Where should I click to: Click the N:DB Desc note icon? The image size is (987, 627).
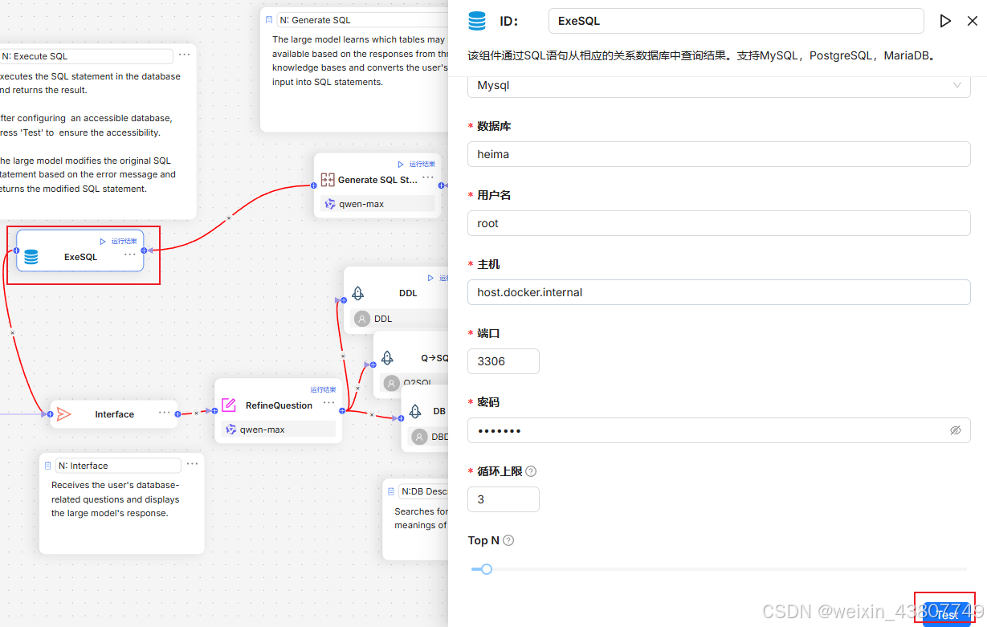391,491
